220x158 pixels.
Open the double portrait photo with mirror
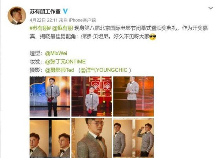point(50,138)
